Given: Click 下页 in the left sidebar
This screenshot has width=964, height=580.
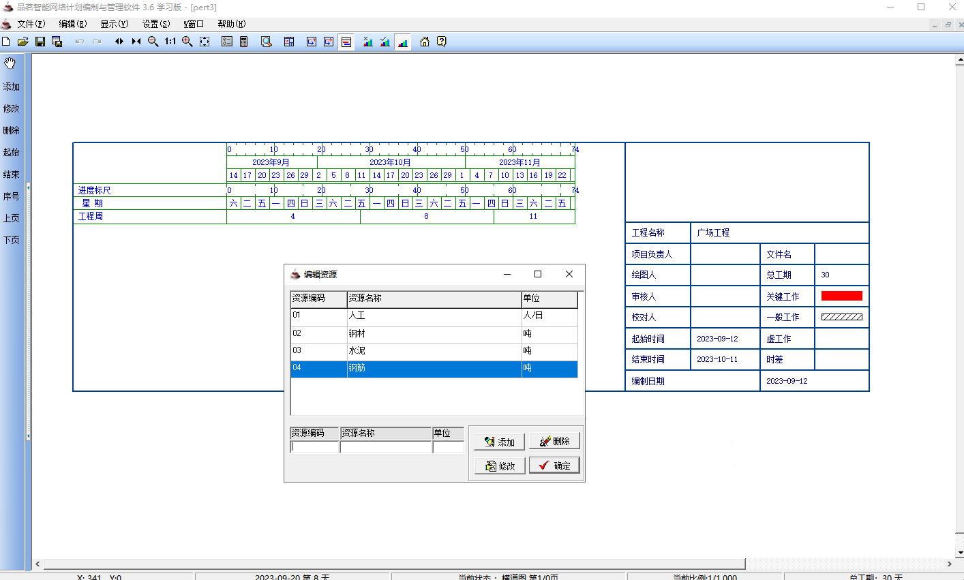Looking at the screenshot, I should (12, 240).
